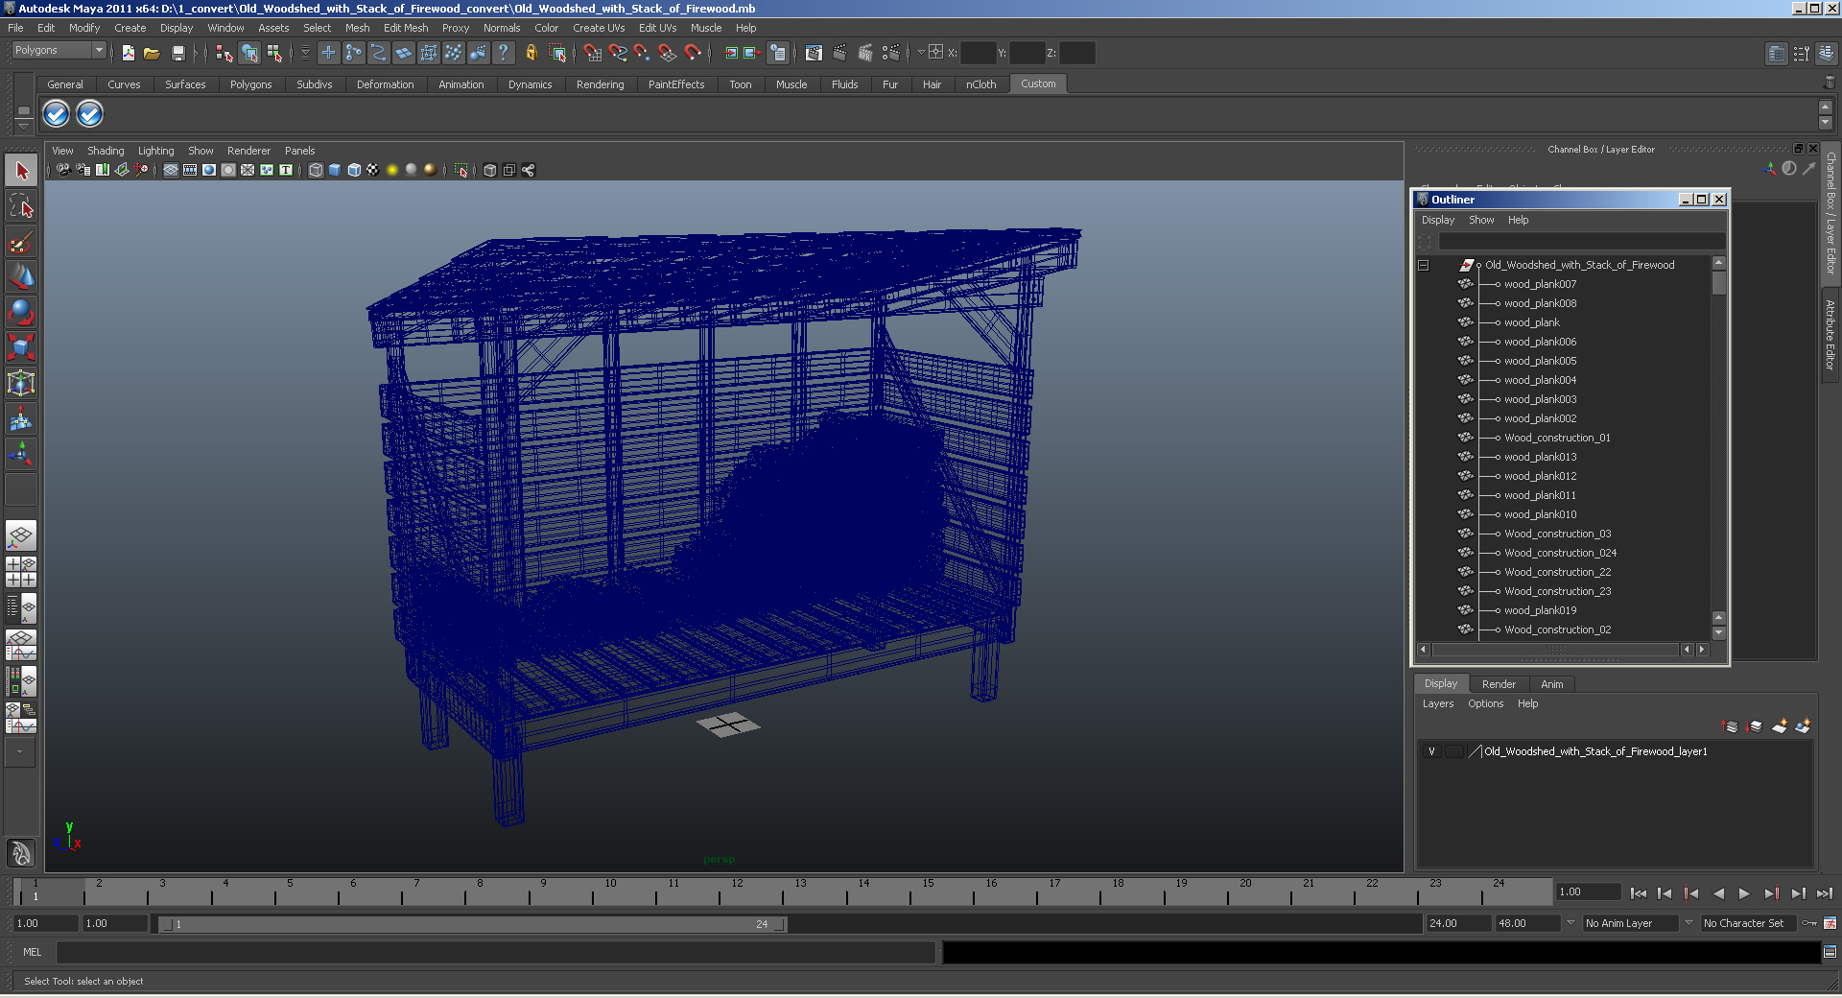This screenshot has height=998, width=1842.
Task: Expand quick layout arrow in toolbox
Action: 20,752
